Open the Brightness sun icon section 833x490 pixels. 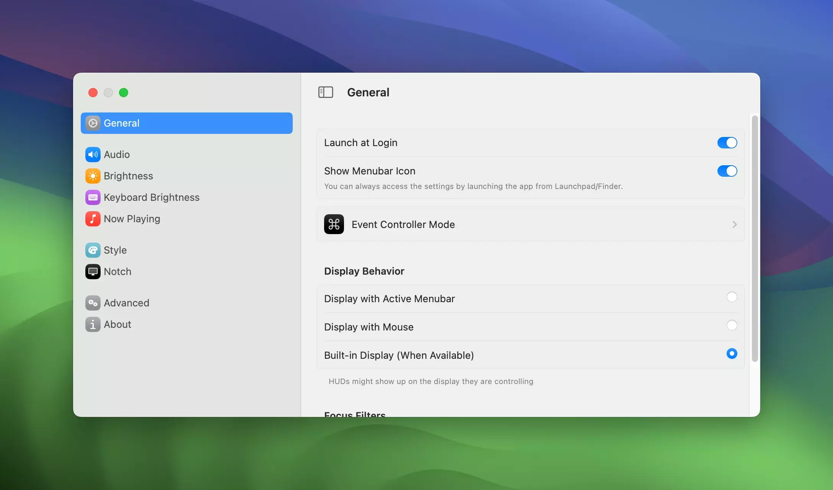(x=93, y=176)
